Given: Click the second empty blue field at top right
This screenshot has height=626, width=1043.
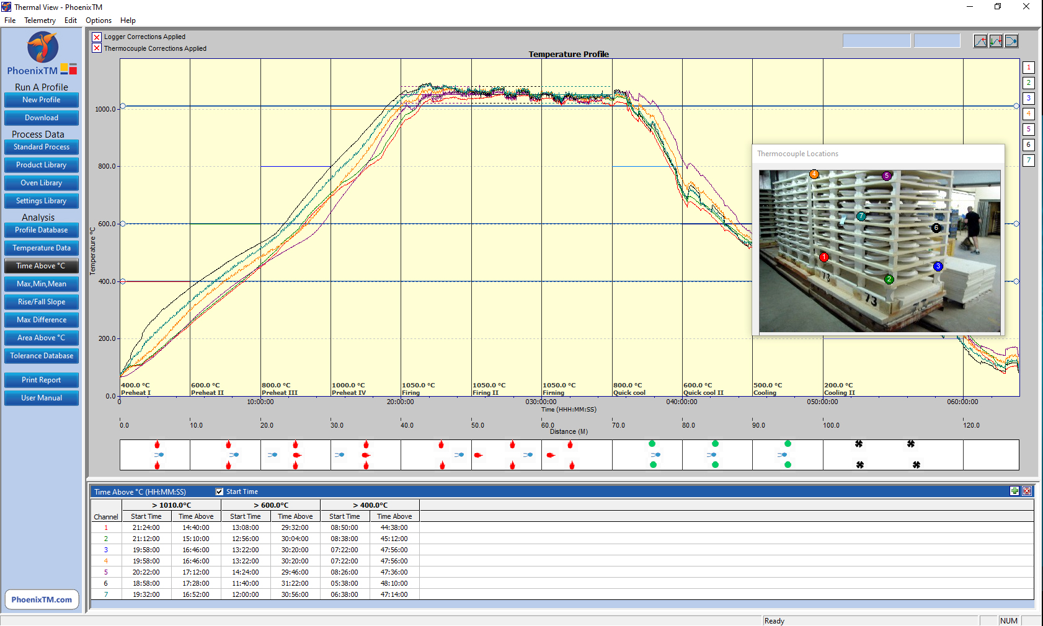Looking at the screenshot, I should (937, 41).
